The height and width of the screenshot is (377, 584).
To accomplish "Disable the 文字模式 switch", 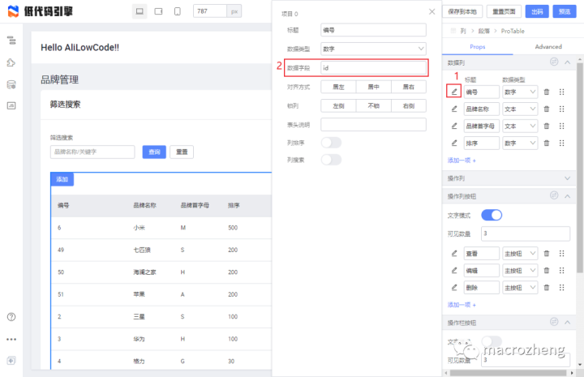I will click(x=492, y=215).
